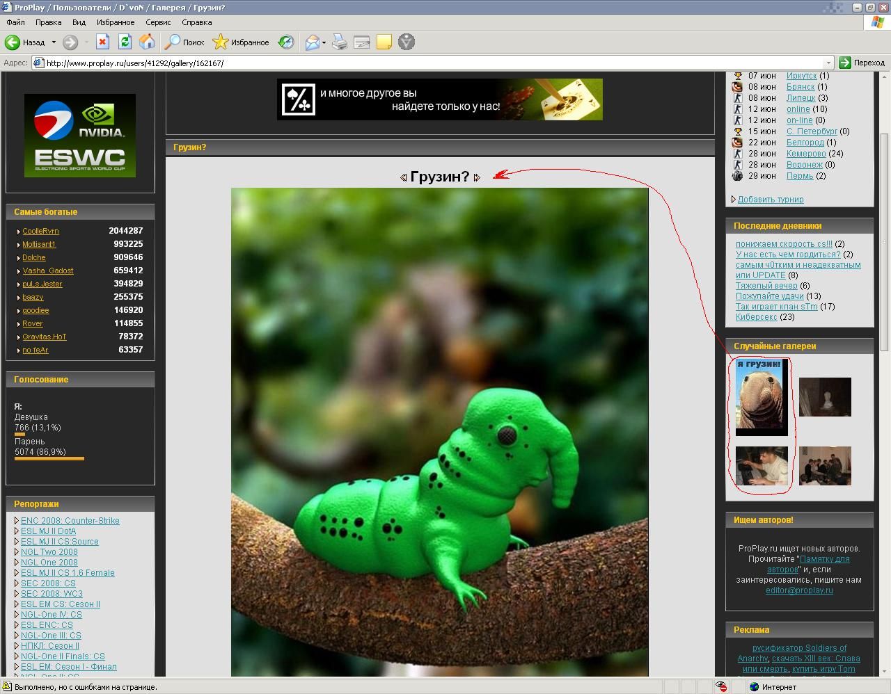Expand arrow next to НПКЛ: Сезон II
The height and width of the screenshot is (694, 891).
pyautogui.click(x=17, y=646)
